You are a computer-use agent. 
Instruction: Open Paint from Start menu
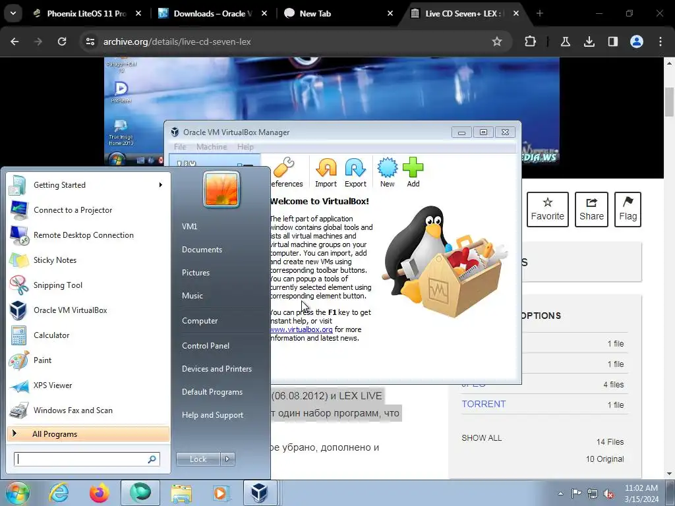42,360
